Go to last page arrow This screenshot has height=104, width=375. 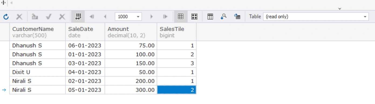click(165, 17)
